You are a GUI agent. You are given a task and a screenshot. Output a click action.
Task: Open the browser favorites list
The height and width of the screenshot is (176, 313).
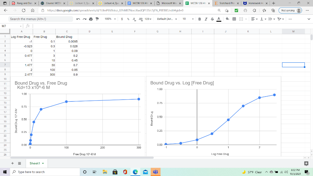[x=264, y=10]
